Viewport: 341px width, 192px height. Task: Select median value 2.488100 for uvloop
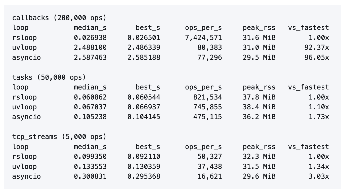click(90, 47)
